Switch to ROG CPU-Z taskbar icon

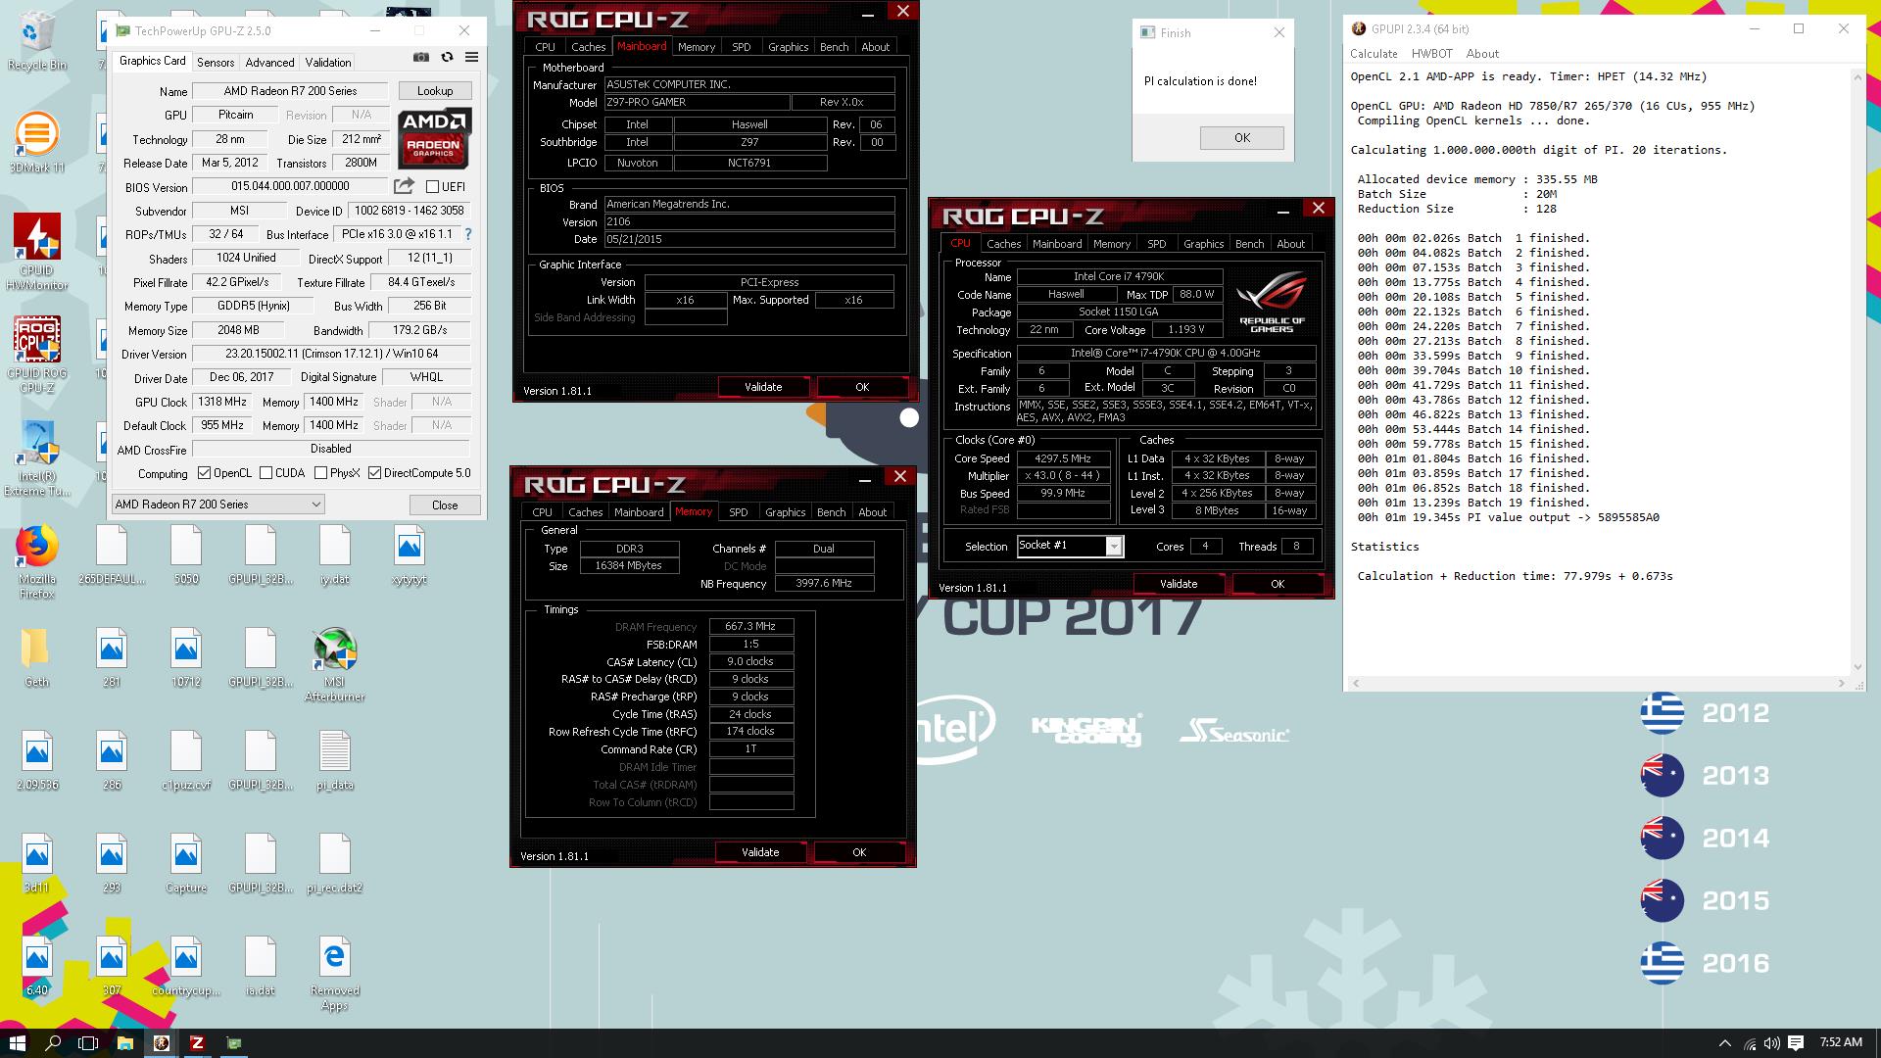(197, 1043)
